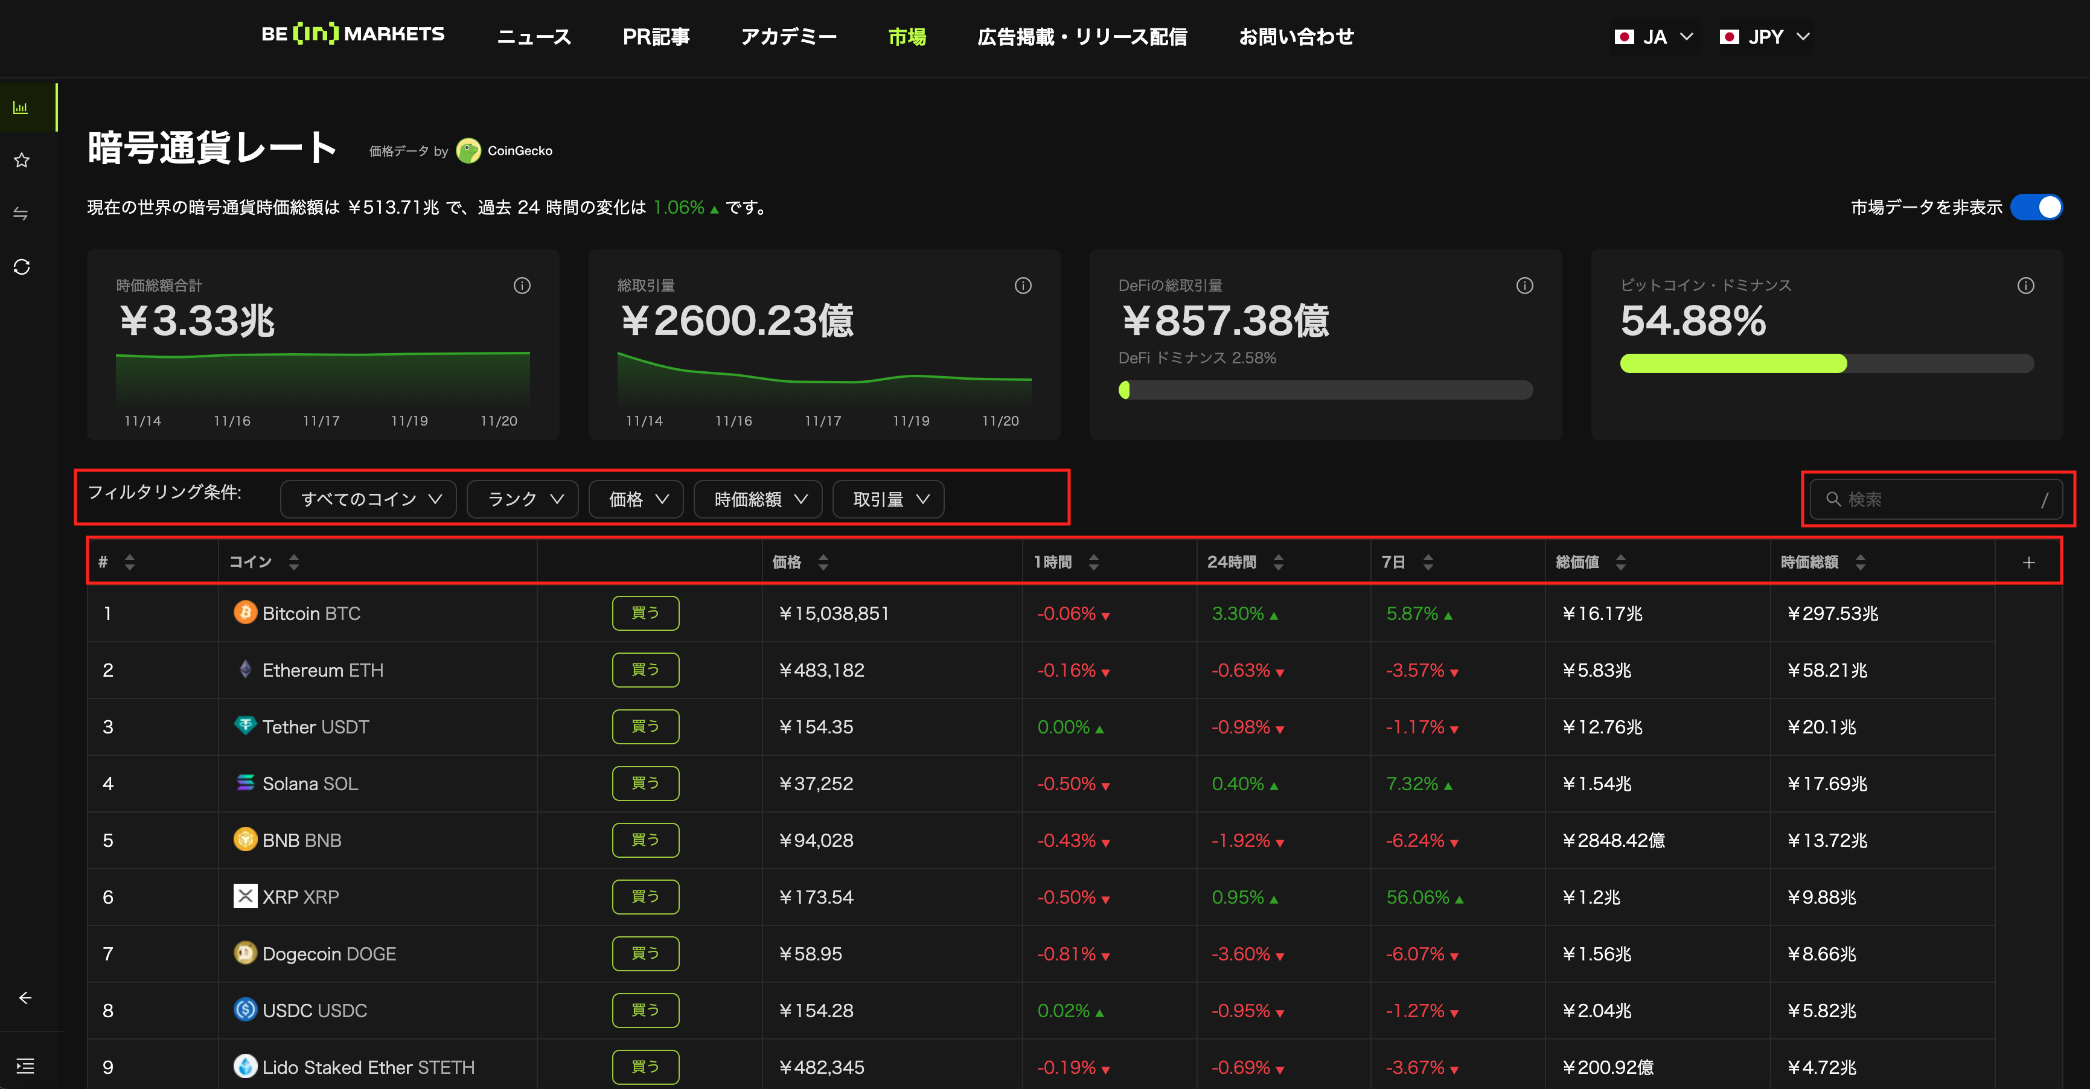The image size is (2090, 1089).
Task: Open the Ethereum ETH coin link
Action: coord(322,670)
